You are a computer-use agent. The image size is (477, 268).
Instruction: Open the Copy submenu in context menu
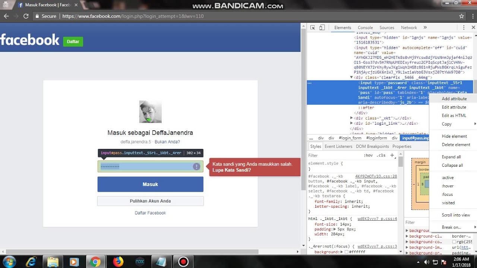(453, 124)
